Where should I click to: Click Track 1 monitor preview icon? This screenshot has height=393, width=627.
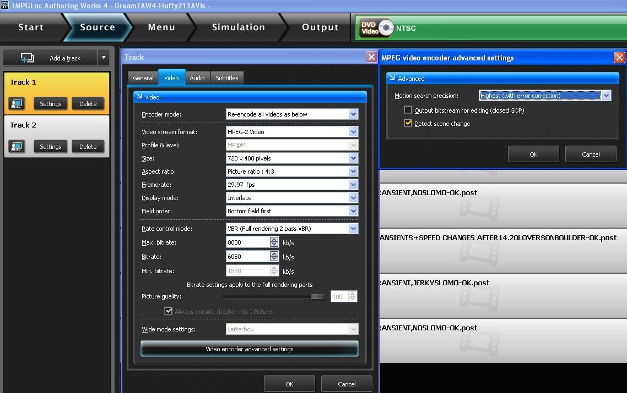click(x=17, y=104)
